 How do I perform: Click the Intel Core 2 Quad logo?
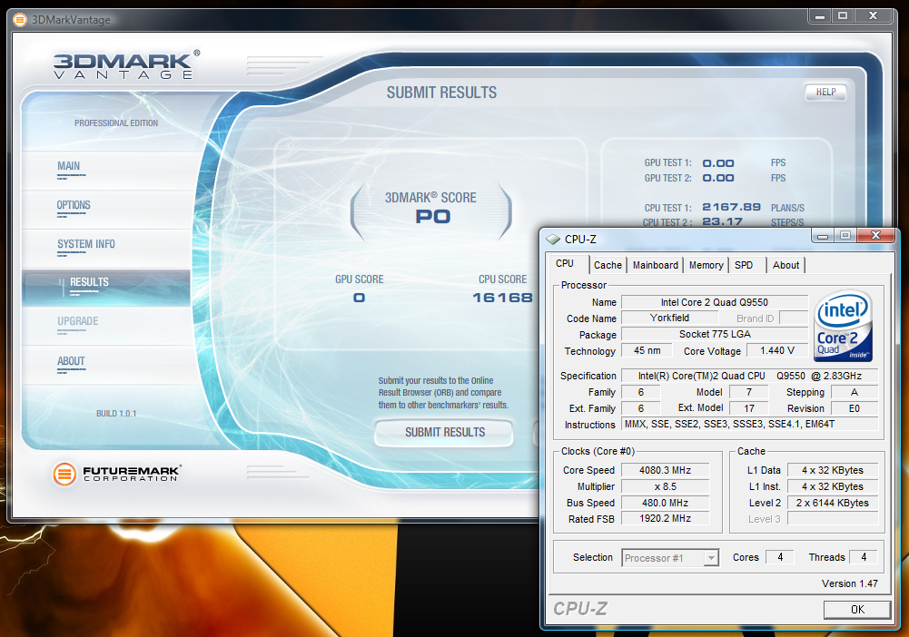coord(843,326)
